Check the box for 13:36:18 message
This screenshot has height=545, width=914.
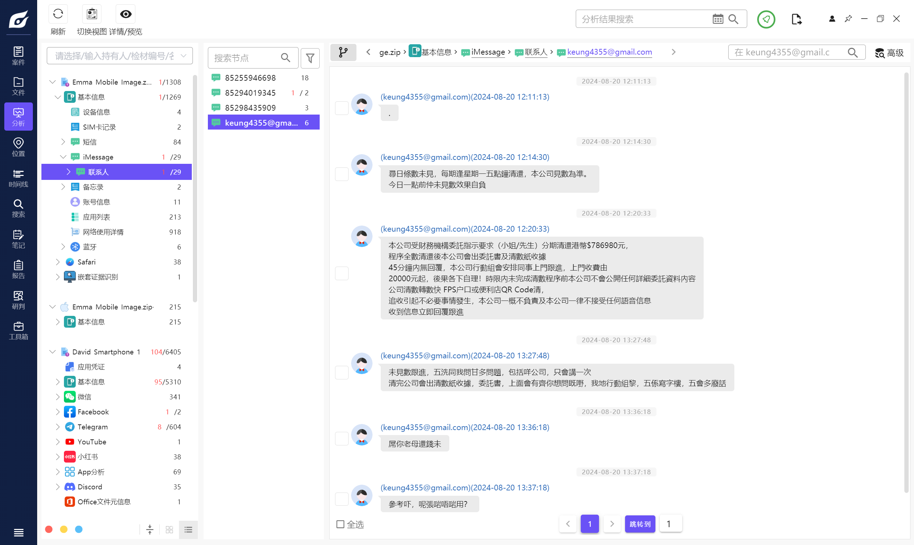341,439
